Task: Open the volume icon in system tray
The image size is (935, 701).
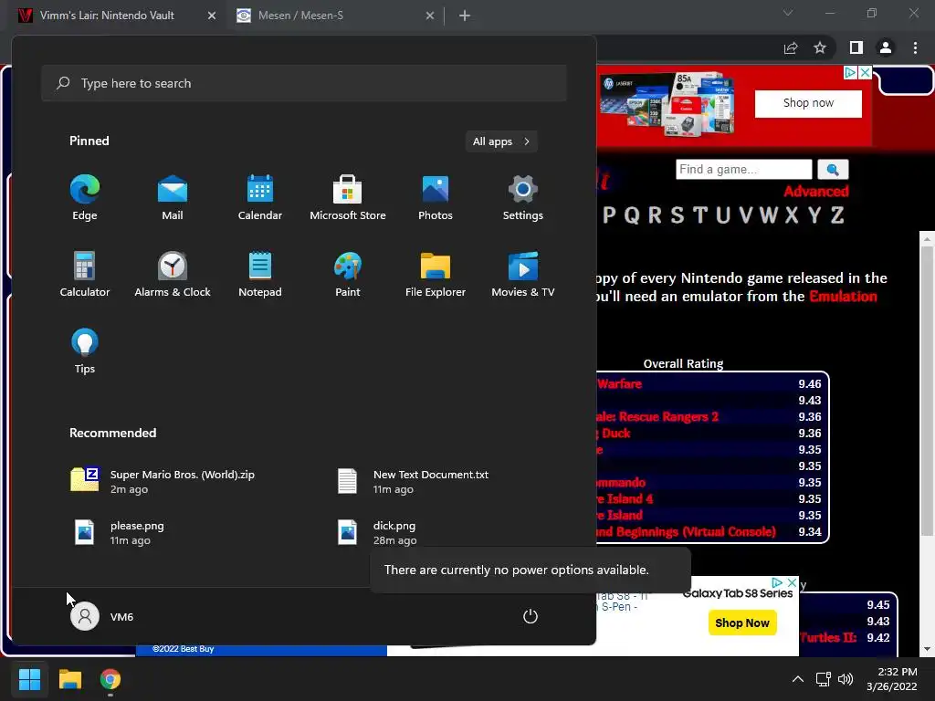Action: 846,679
